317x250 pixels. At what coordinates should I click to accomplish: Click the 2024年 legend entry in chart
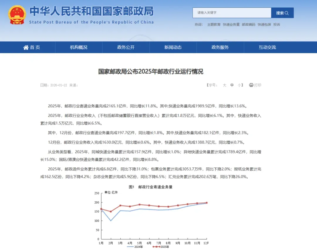click(135, 247)
